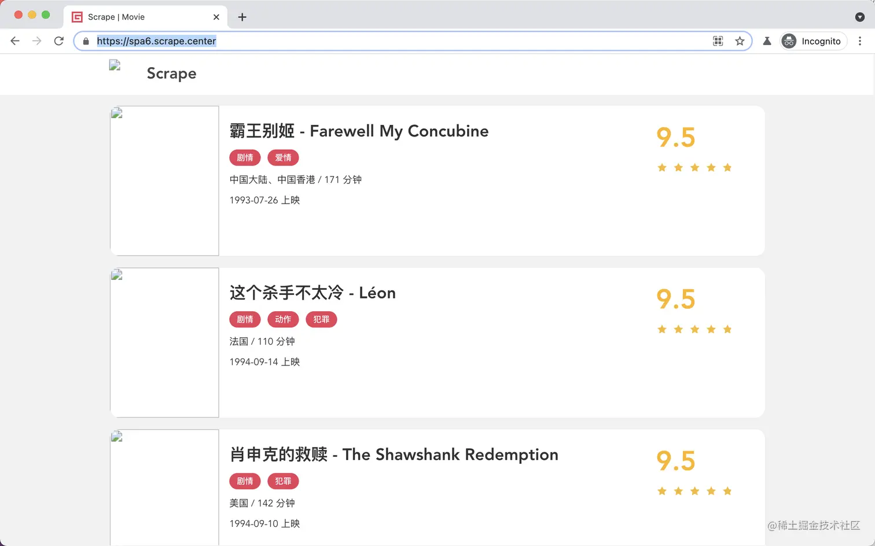
Task: Click the 动作 tag on Léon
Action: click(283, 319)
